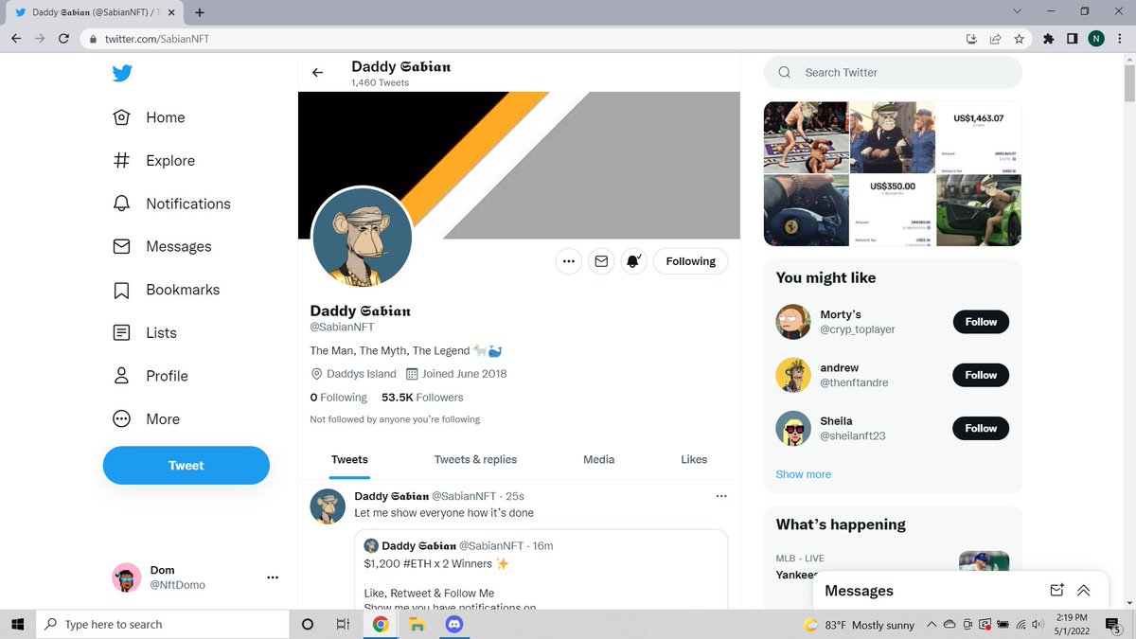
Task: Open the quoted $1,200 #ETH tweet
Action: [541, 570]
